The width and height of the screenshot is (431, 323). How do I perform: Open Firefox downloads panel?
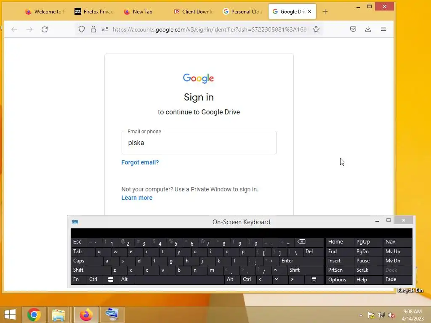[x=368, y=29]
